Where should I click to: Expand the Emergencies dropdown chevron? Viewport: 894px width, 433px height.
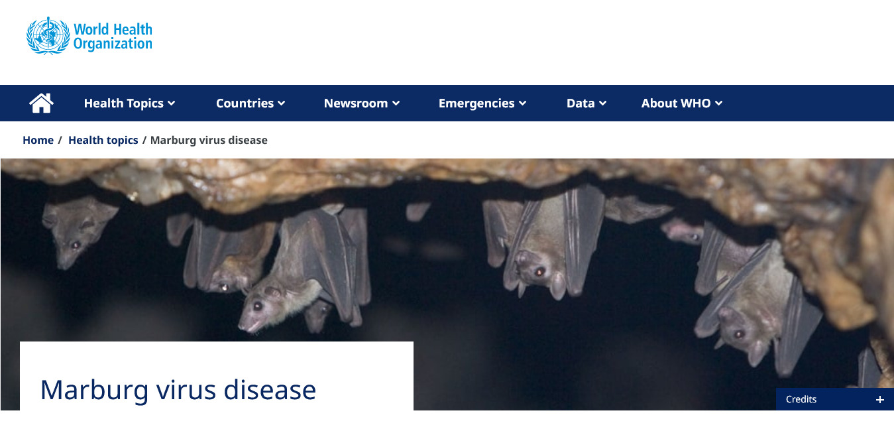523,103
